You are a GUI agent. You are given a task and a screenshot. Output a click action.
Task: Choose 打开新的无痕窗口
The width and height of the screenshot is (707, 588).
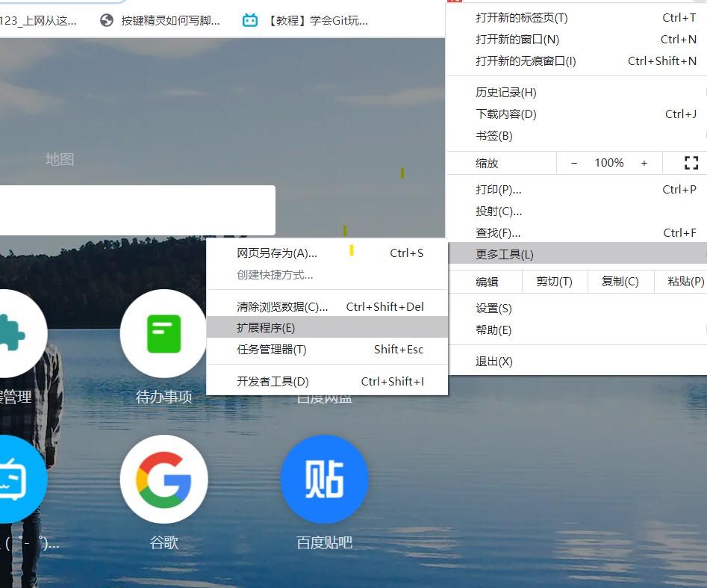pos(524,61)
